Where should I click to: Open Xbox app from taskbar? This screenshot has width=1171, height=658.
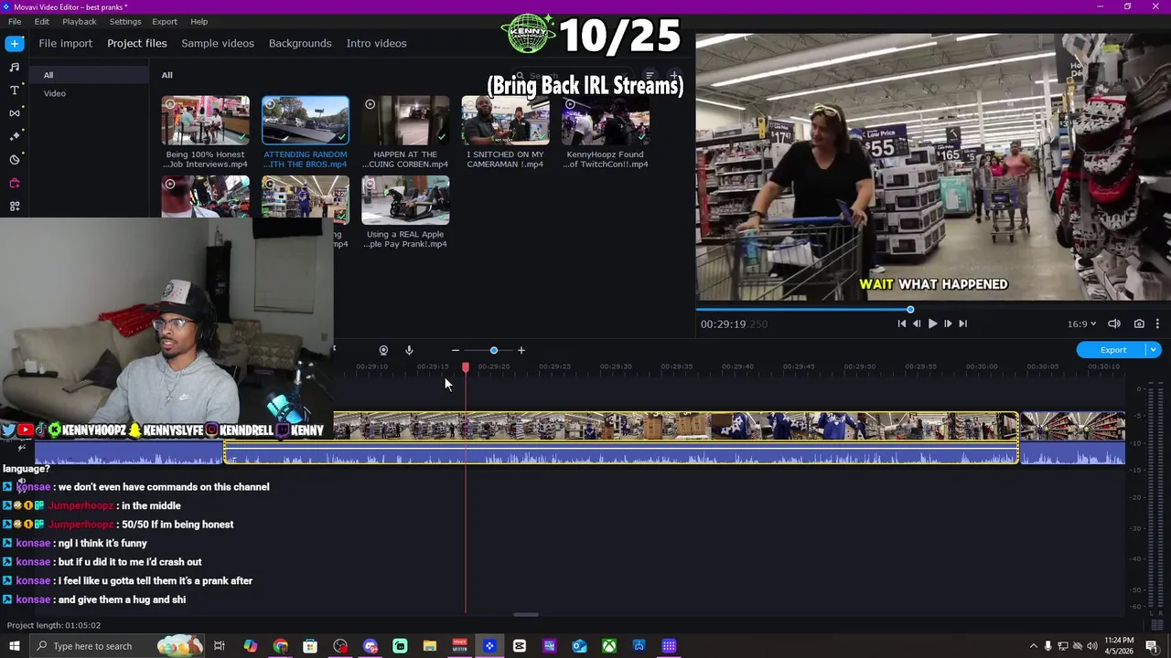pos(608,646)
